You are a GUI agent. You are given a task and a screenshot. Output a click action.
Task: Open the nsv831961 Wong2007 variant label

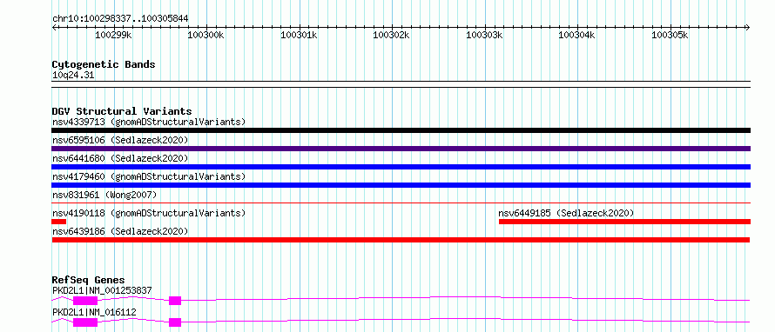(104, 195)
